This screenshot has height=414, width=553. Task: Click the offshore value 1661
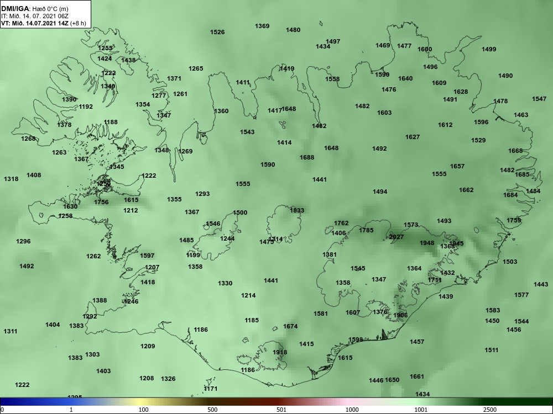pyautogui.click(x=416, y=376)
